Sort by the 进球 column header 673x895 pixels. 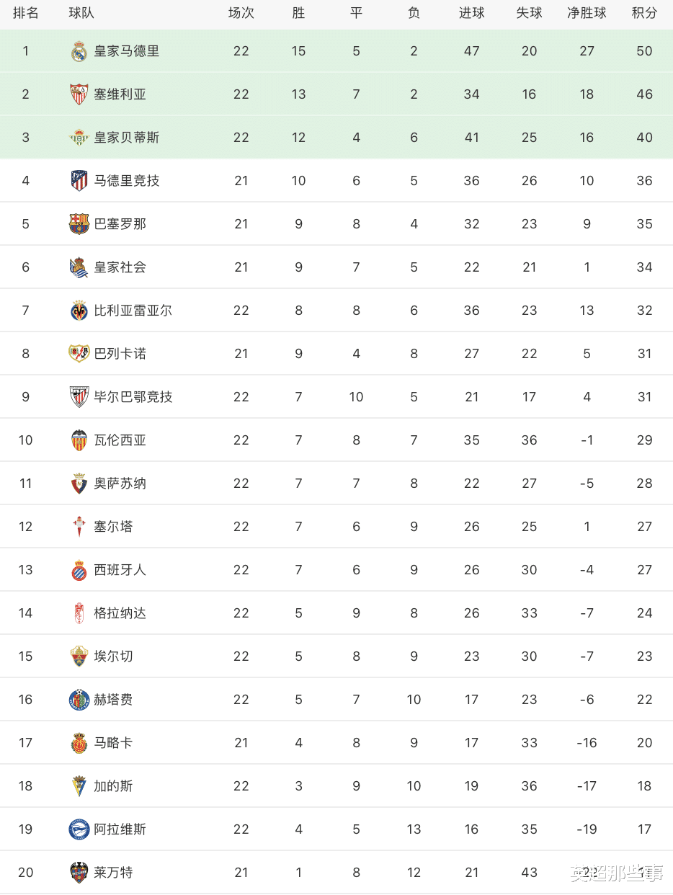click(471, 14)
